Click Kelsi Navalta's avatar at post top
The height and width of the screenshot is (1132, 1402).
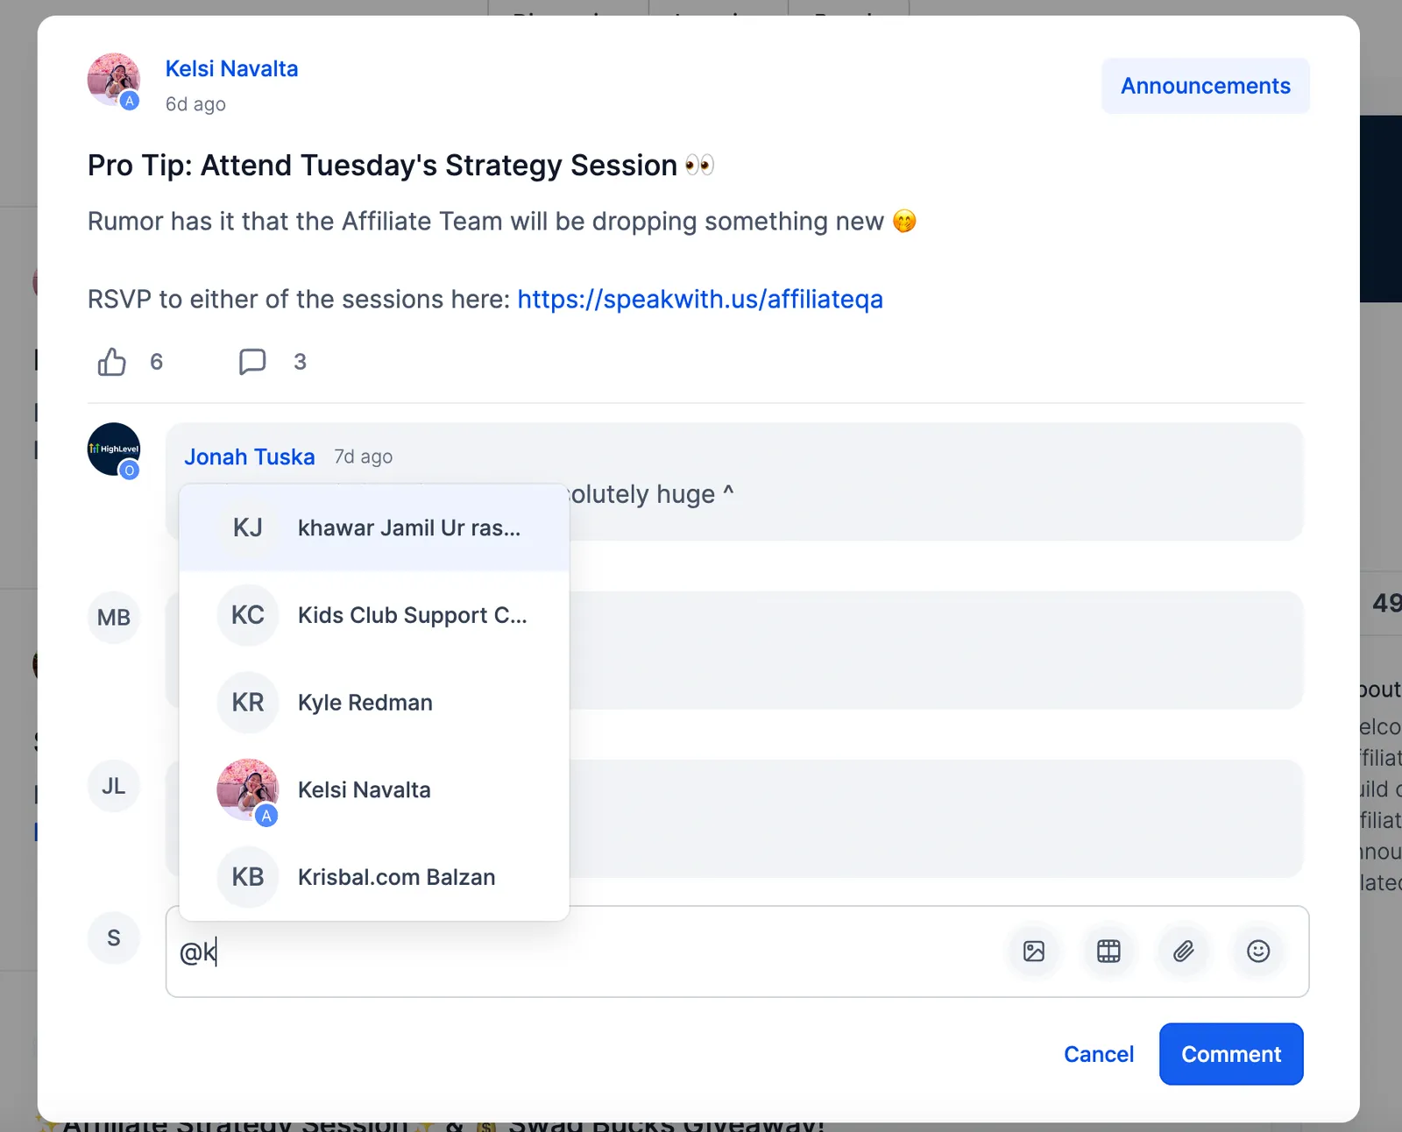coord(114,80)
